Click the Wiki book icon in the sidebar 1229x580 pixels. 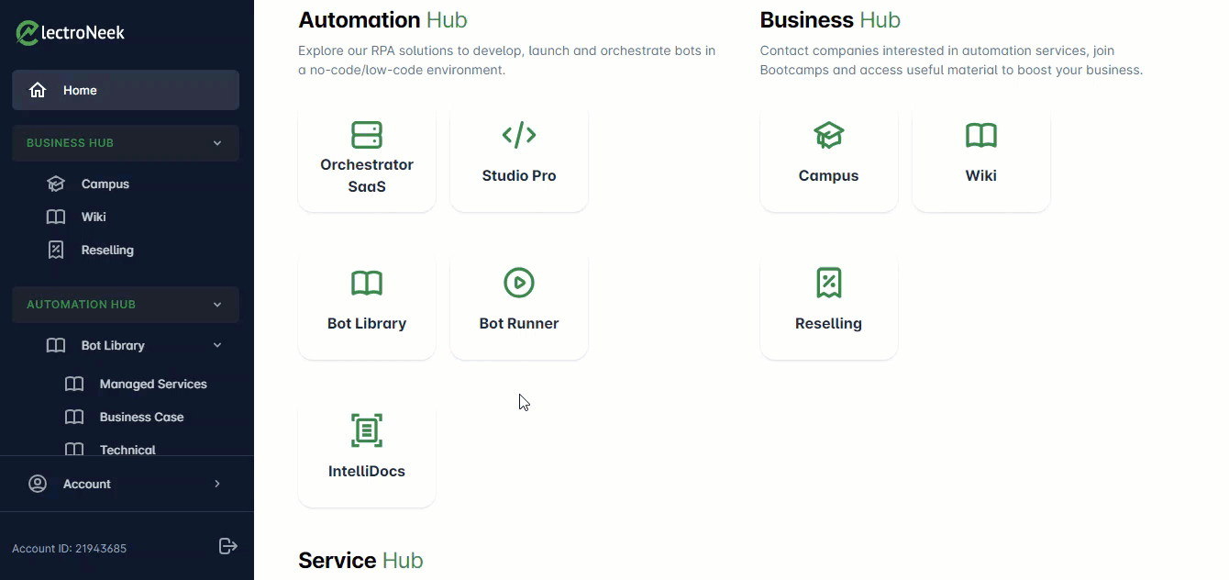click(x=56, y=217)
